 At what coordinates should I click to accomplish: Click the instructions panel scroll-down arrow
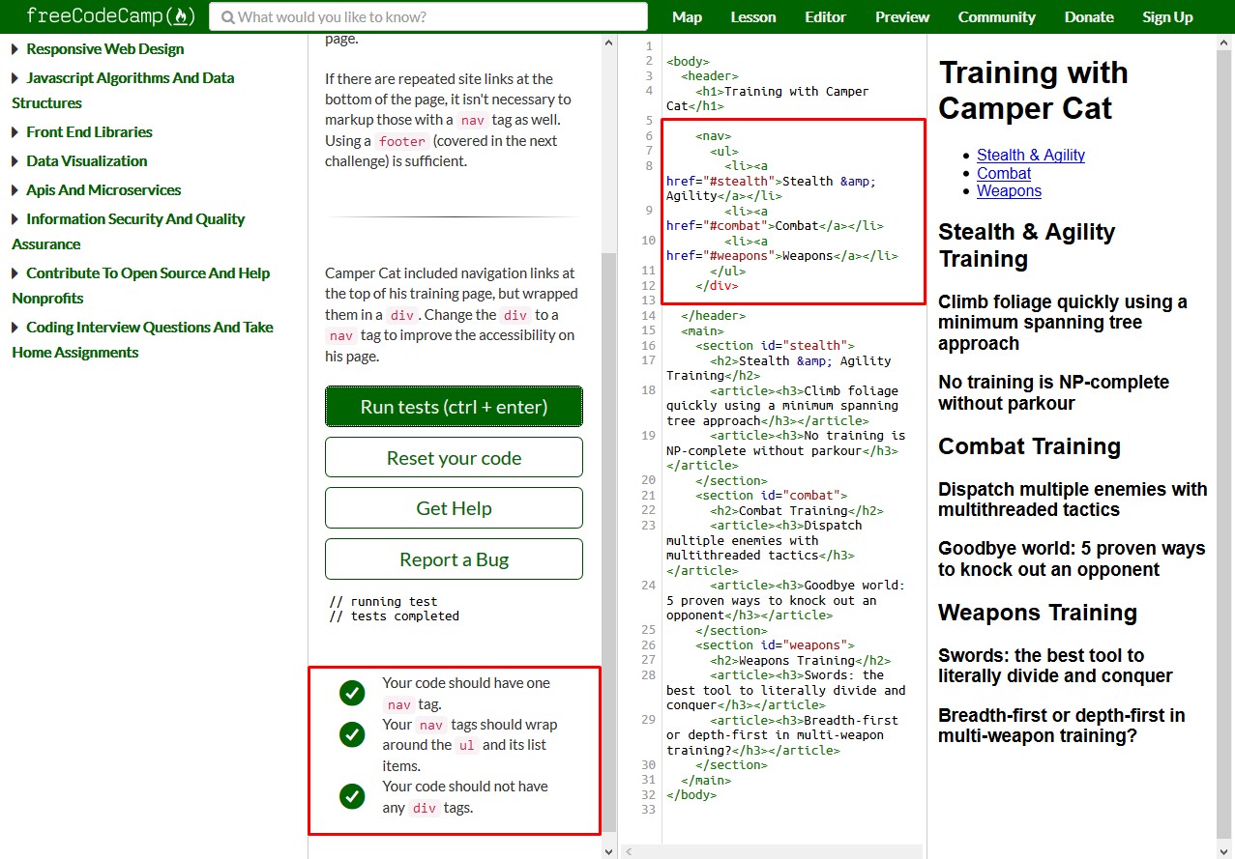(608, 851)
